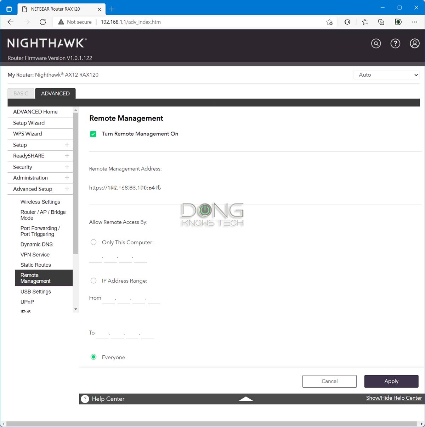The width and height of the screenshot is (425, 427).
Task: Click the green browser extension icon
Action: [x=398, y=22]
